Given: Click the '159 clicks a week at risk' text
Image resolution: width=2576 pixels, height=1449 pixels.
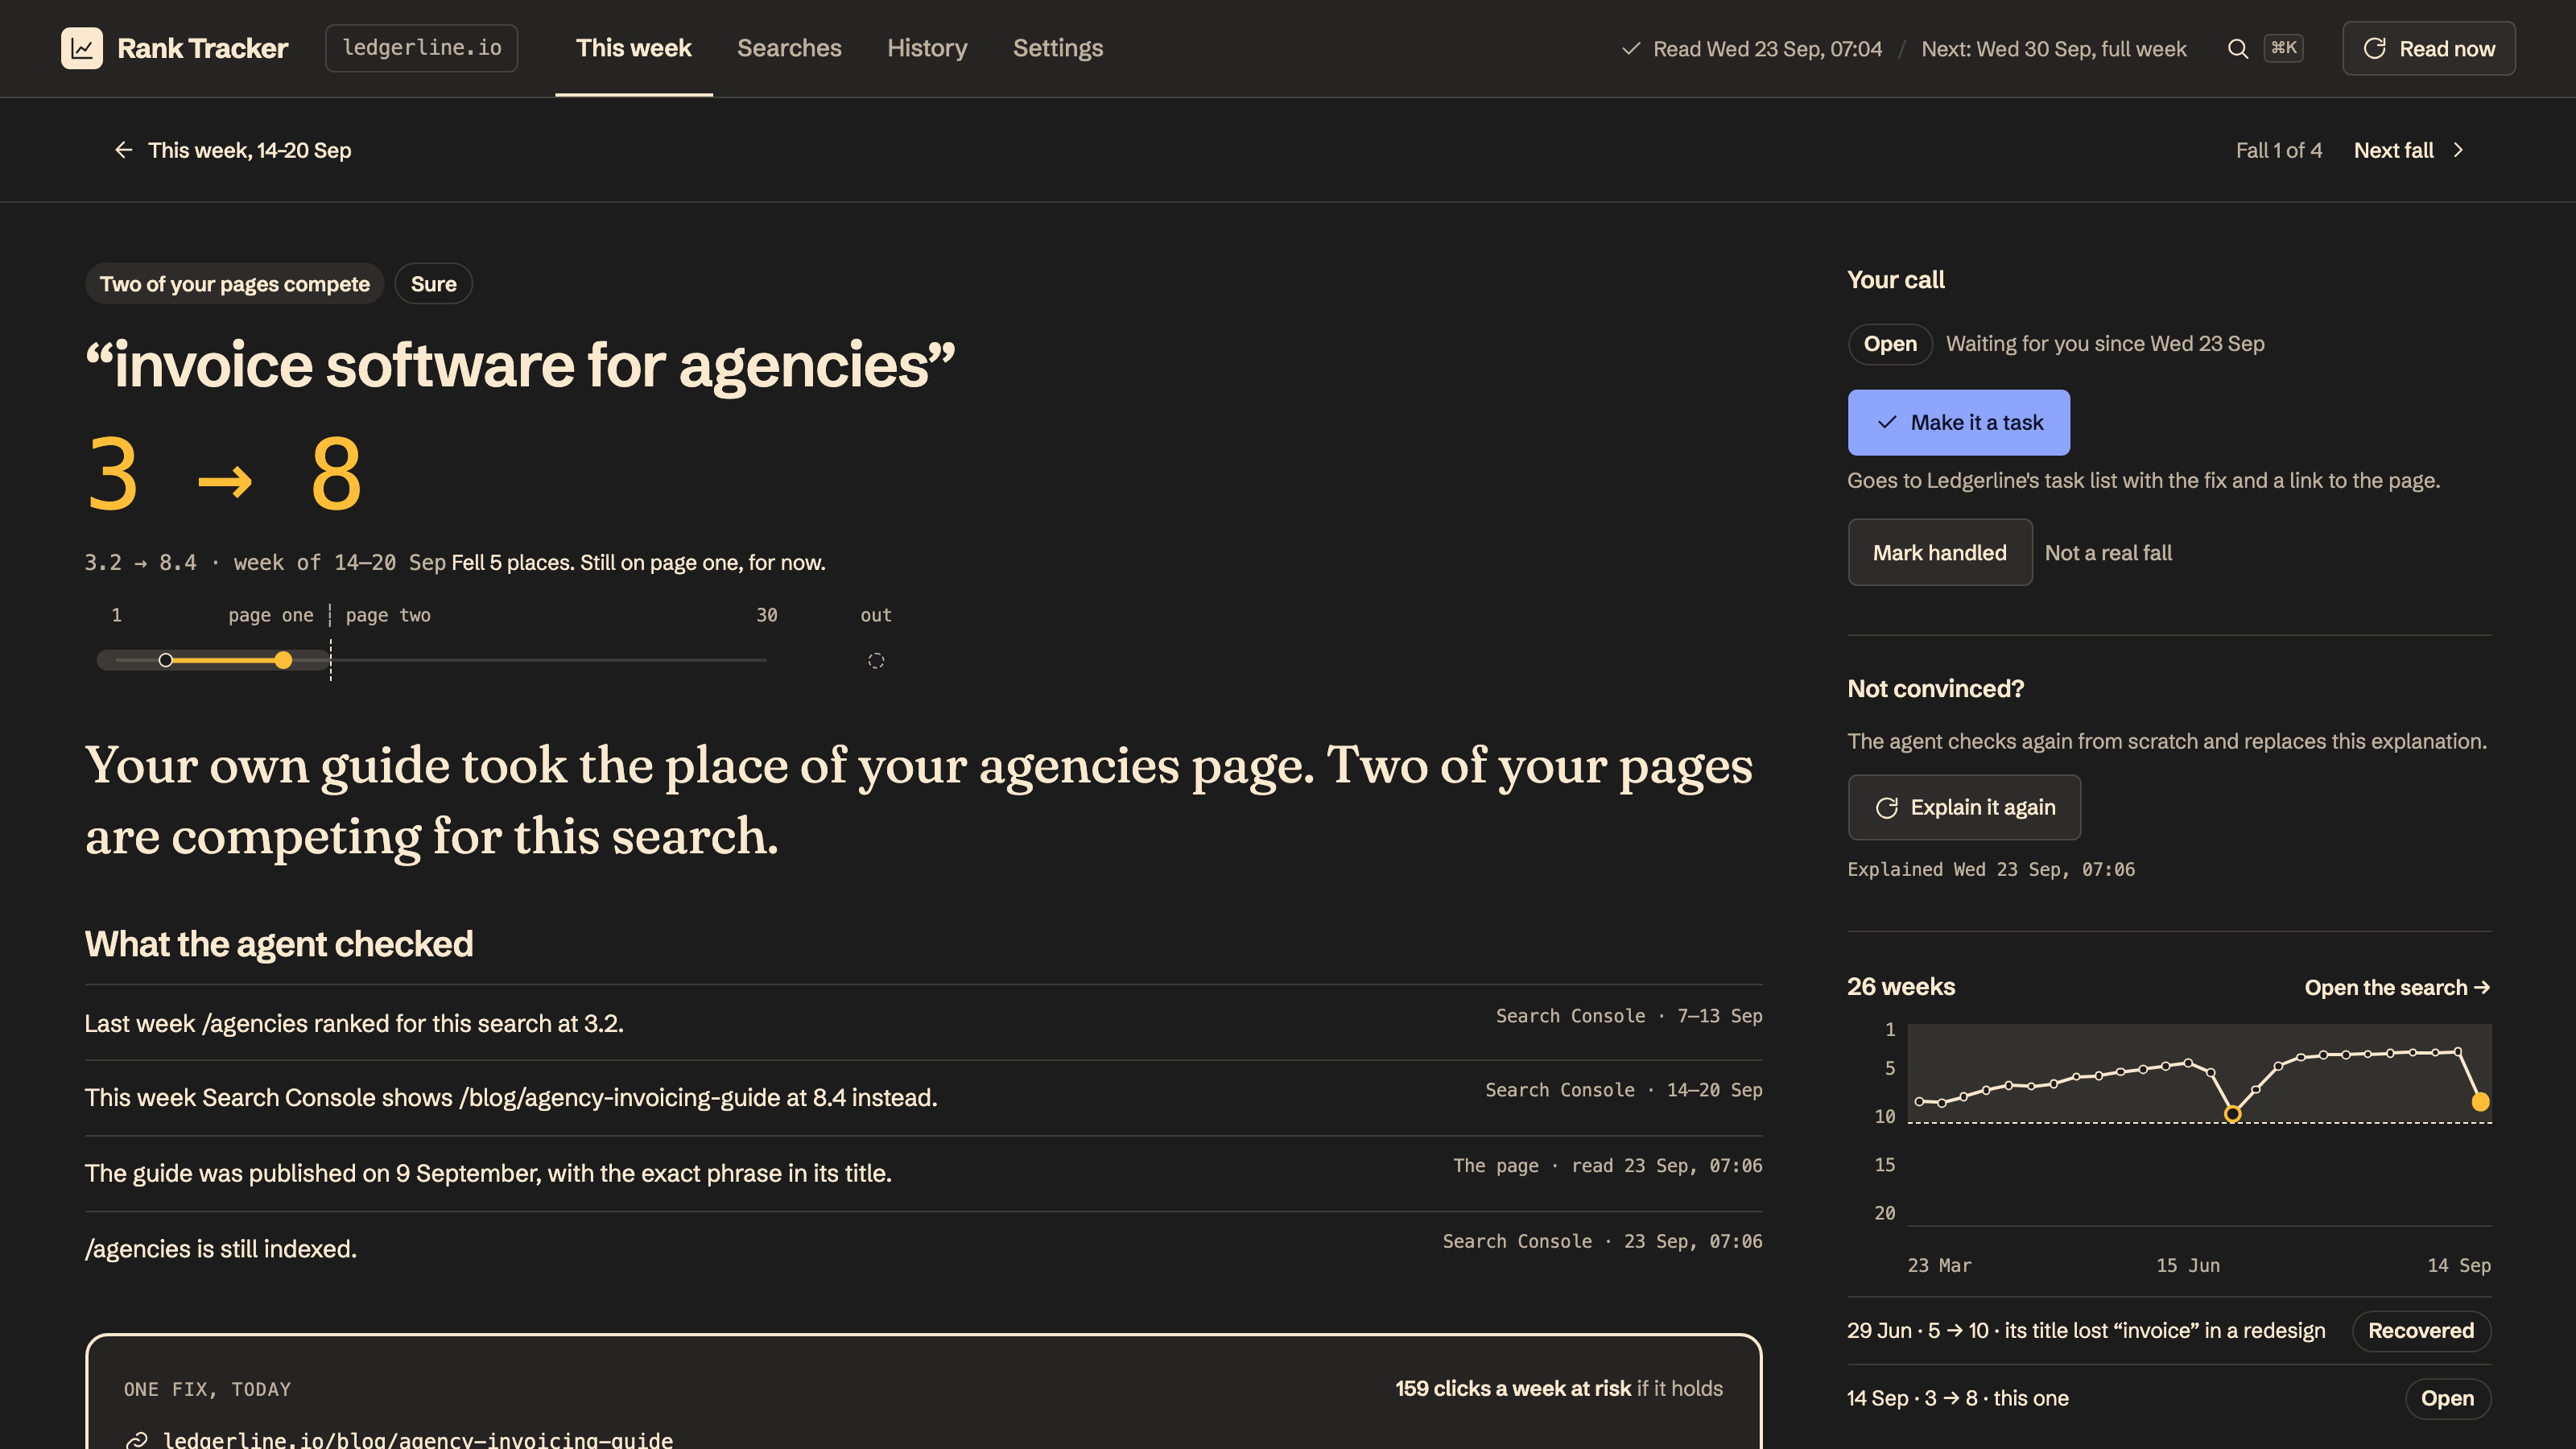Looking at the screenshot, I should coord(1513,1388).
